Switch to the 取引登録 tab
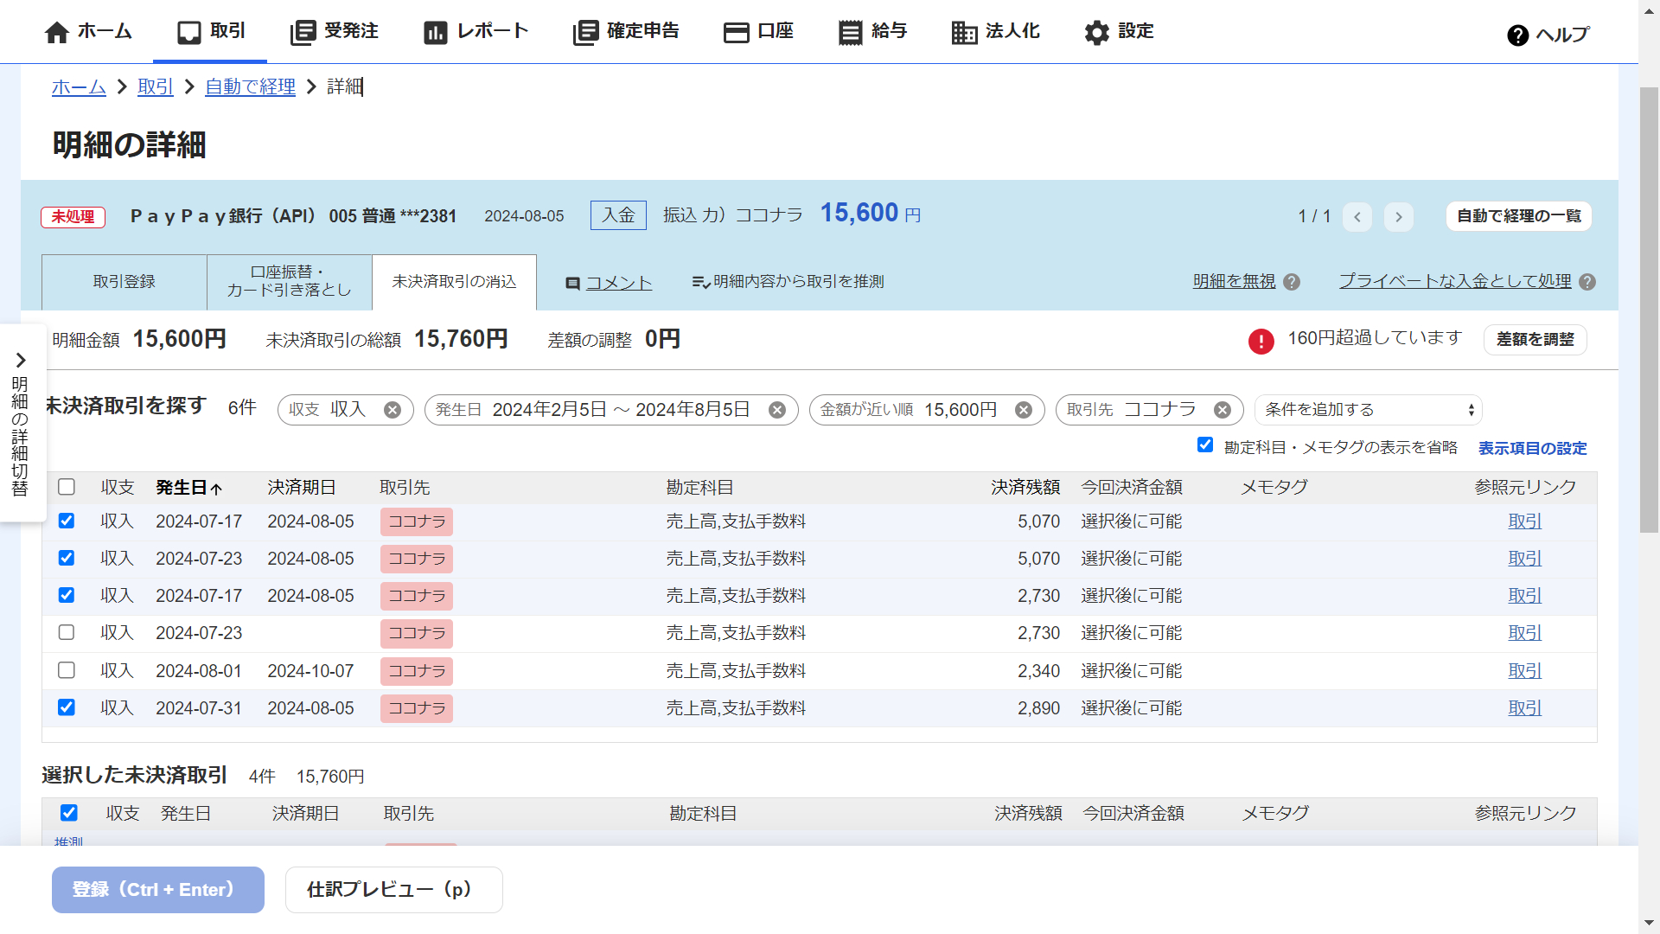 pyautogui.click(x=123, y=281)
